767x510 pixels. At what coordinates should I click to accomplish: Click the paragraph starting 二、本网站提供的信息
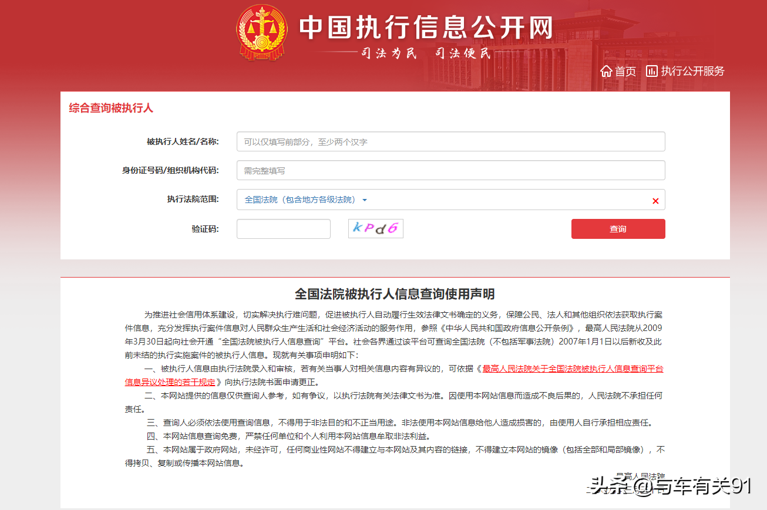point(394,402)
